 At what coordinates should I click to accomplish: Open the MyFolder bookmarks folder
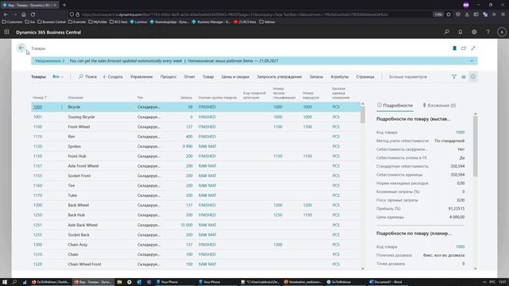[x=98, y=21]
